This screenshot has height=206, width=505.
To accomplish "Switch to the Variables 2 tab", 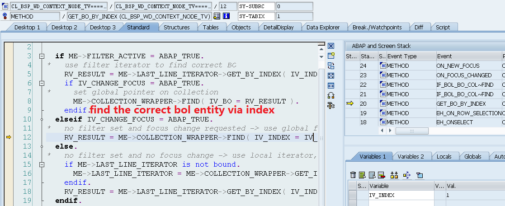I will tap(411, 157).
